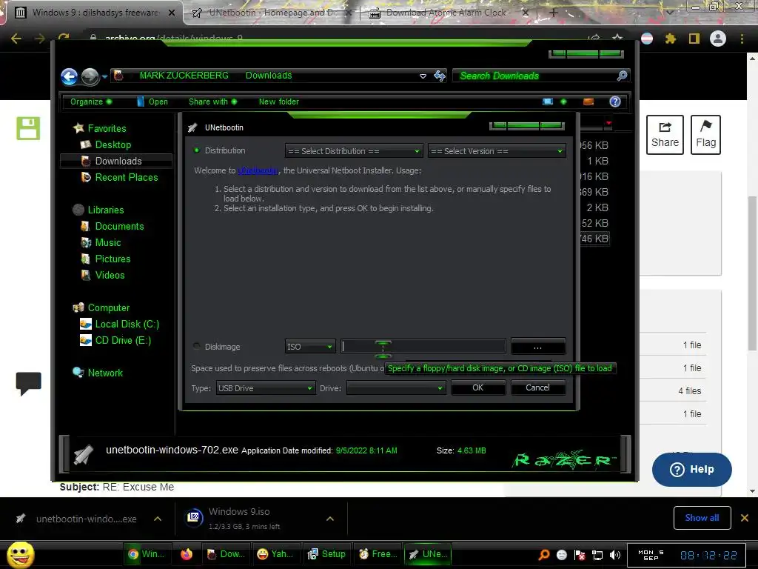The width and height of the screenshot is (758, 569).
Task: Click the blue Help button
Action: click(x=692, y=469)
